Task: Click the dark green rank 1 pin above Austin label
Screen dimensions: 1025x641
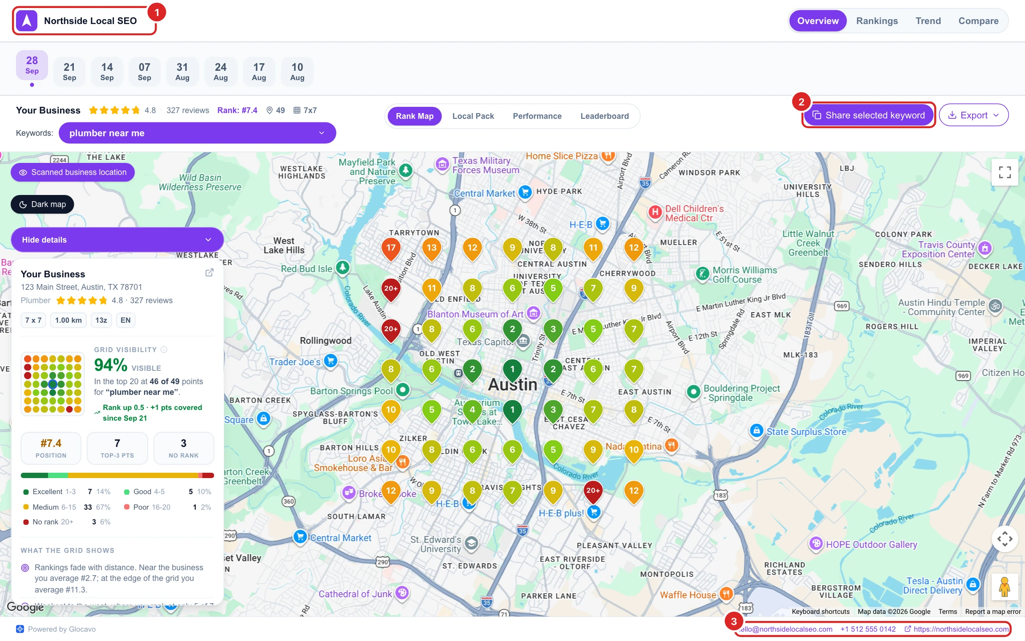Action: coord(512,370)
